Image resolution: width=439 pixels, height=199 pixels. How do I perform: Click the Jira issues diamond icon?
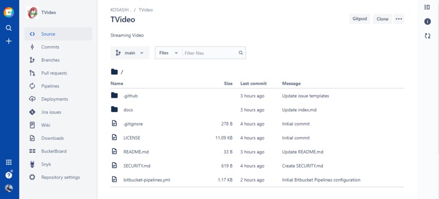click(x=32, y=112)
